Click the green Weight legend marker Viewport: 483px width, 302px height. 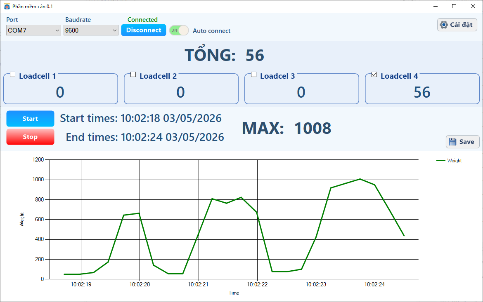tap(441, 161)
